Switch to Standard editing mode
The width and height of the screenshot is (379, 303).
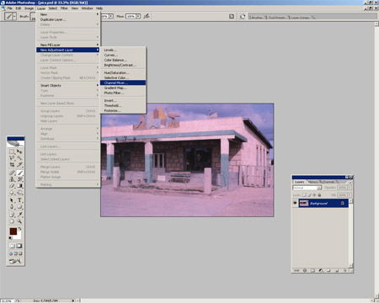point(12,246)
